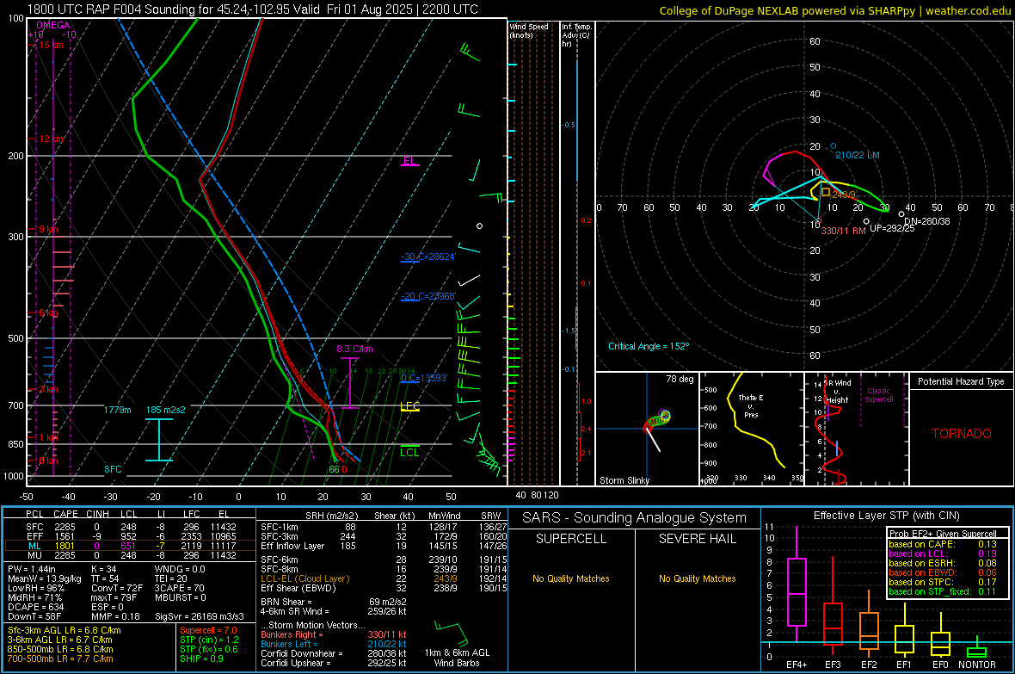The height and width of the screenshot is (674, 1015).
Task: Click the red TORNADO hazard text
Action: [962, 434]
